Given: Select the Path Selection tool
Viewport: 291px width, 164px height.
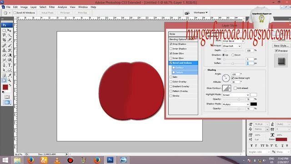Looking at the screenshot, I should coord(4,70).
